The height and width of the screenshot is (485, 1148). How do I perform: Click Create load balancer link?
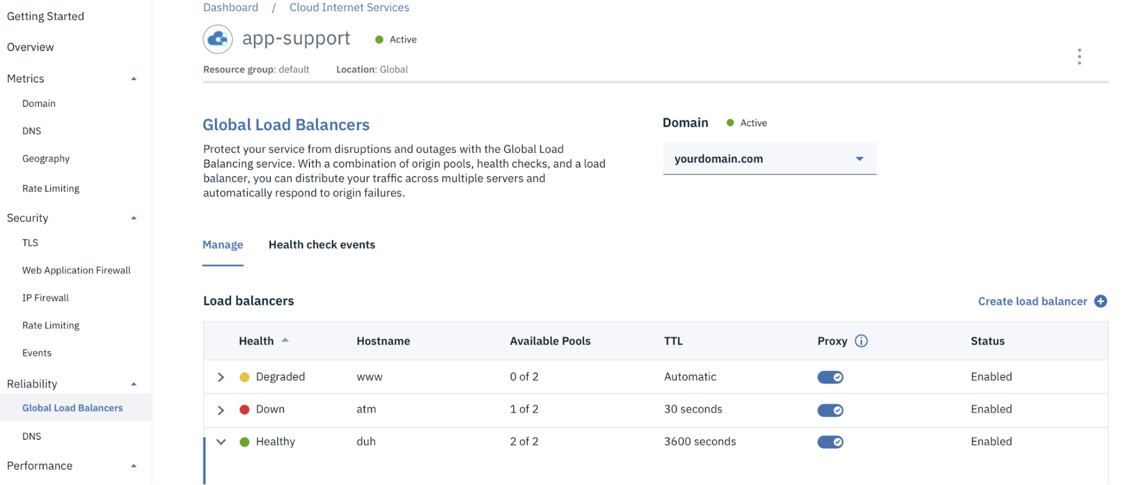[1033, 302]
